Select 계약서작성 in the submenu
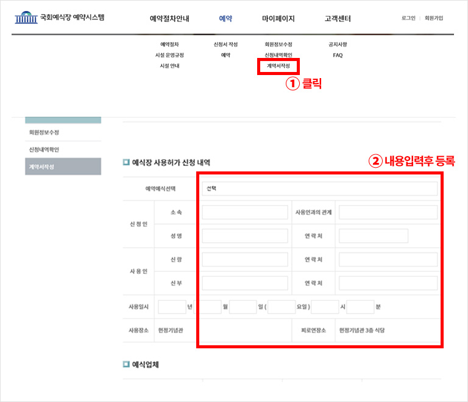 [x=278, y=65]
